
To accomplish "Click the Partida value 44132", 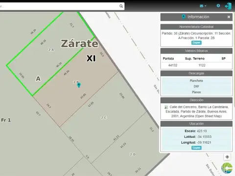I will (x=173, y=65).
